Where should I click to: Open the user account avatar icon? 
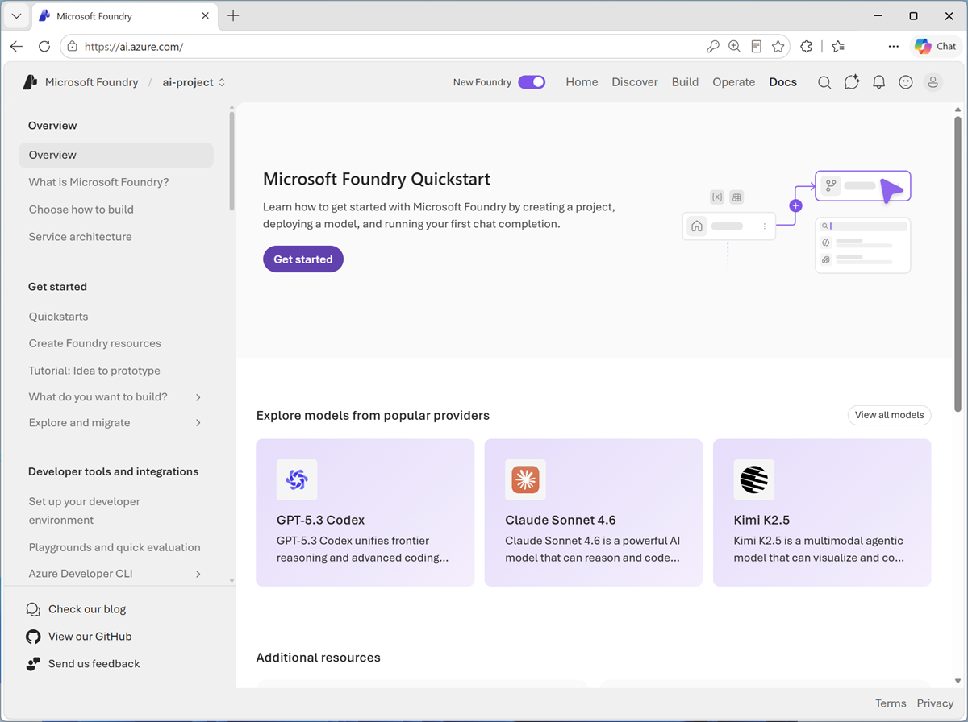[933, 82]
